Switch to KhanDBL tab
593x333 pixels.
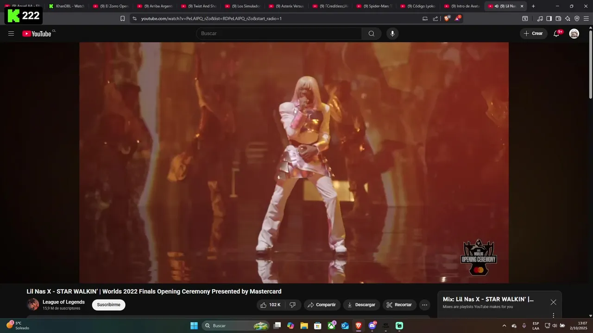[x=66, y=6]
